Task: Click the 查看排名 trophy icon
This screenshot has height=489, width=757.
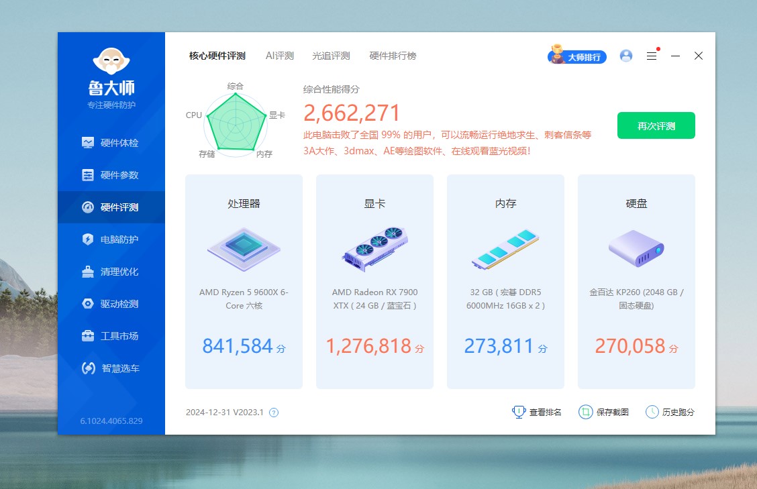Action: pyautogui.click(x=519, y=412)
